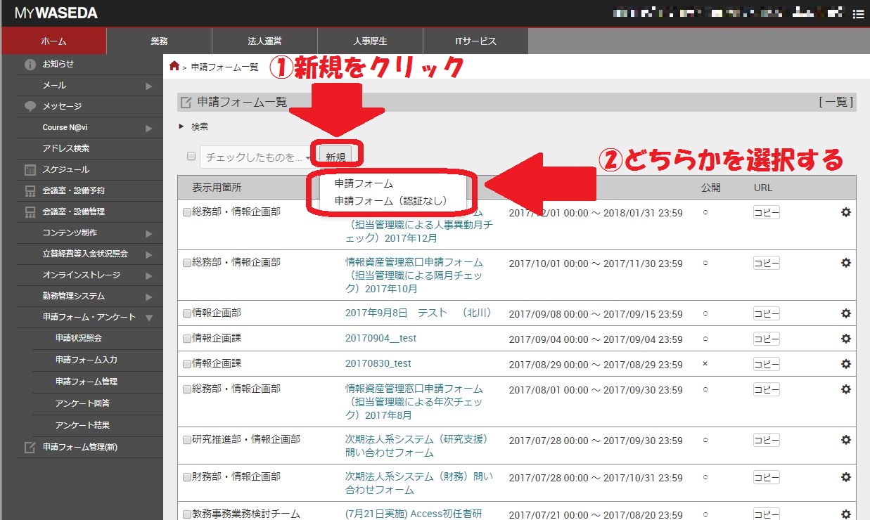Viewport: 870px width, 520px height.
Task: Click the home icon in the breadcrumb
Action: [x=174, y=66]
